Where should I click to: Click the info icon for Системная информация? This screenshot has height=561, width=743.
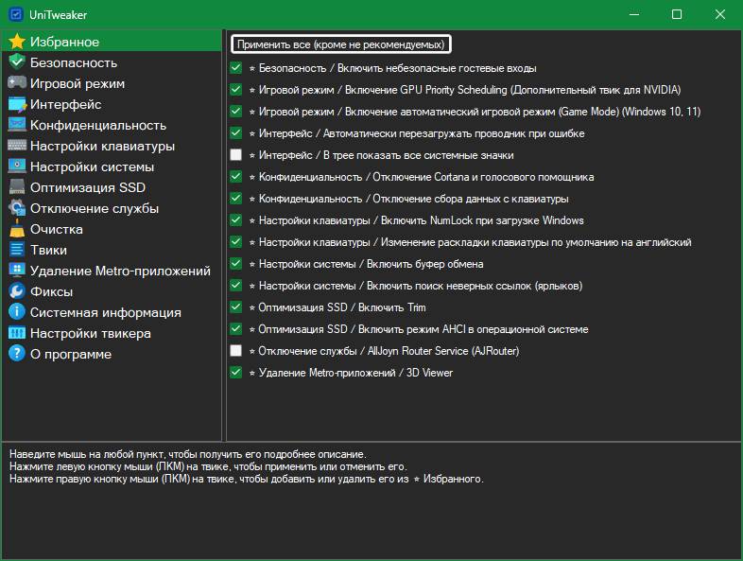click(x=16, y=312)
